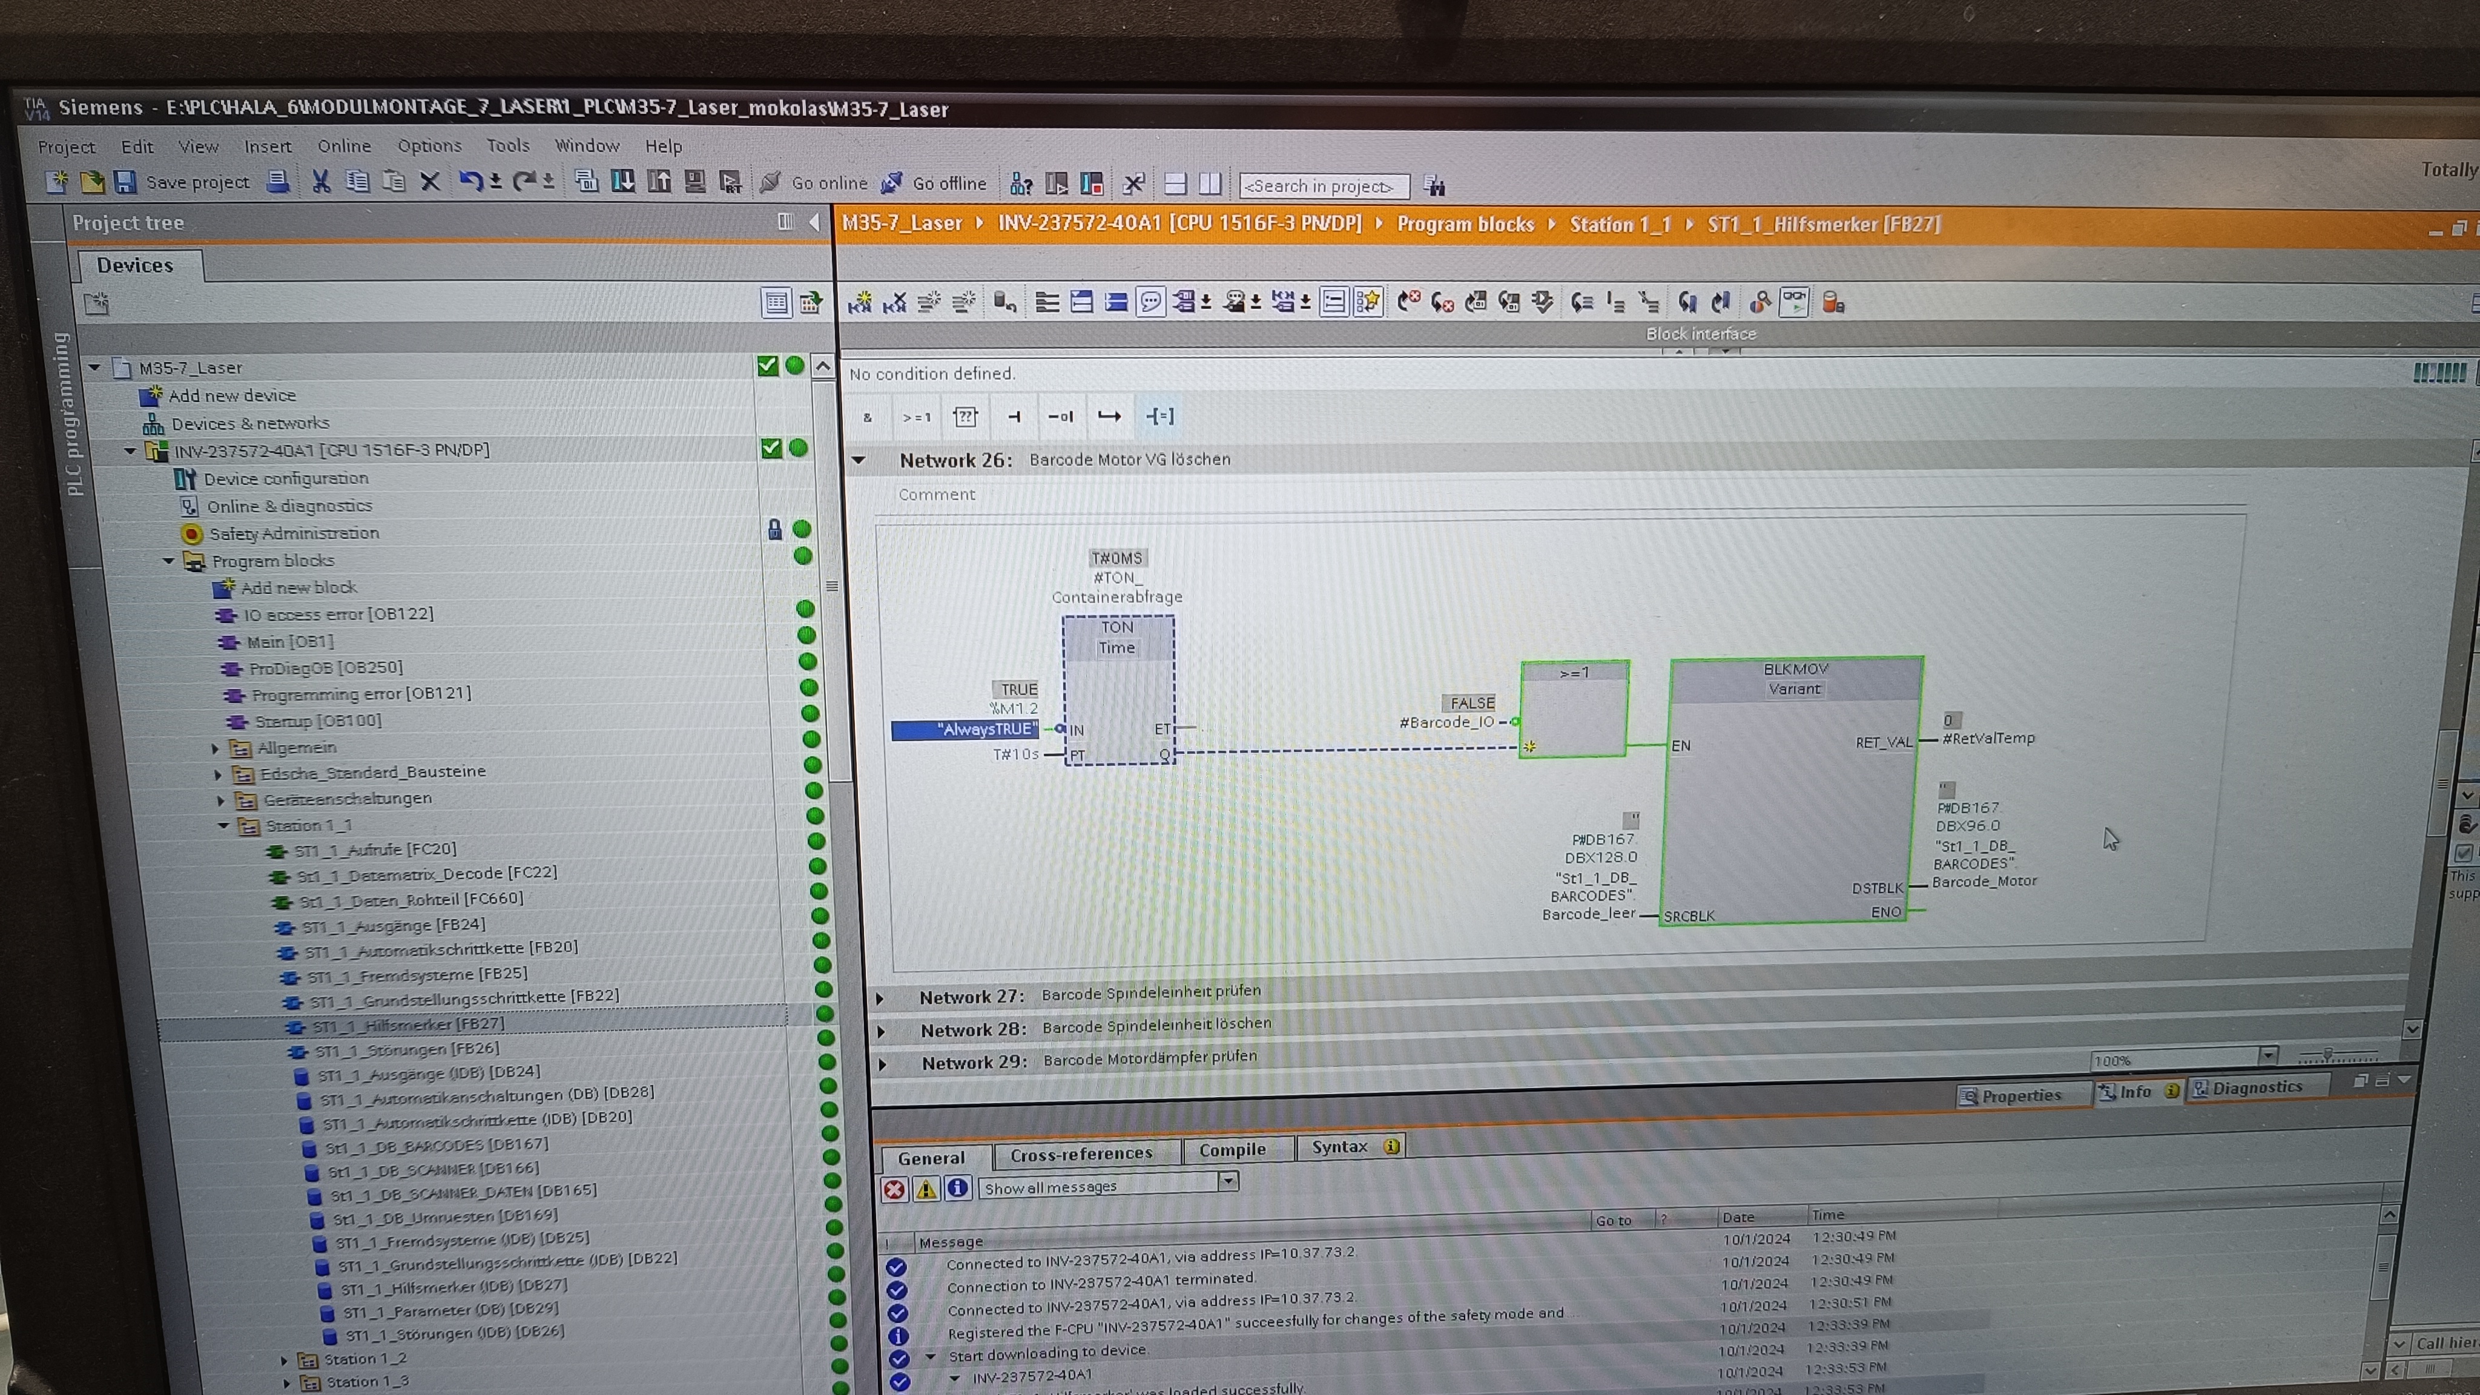
Task: Toggle error messages filter icon
Action: [894, 1190]
